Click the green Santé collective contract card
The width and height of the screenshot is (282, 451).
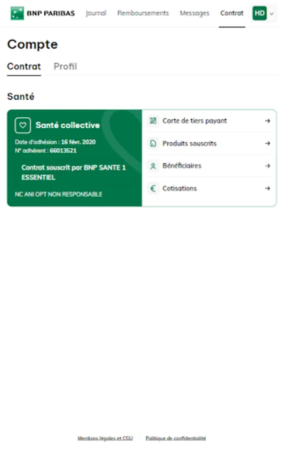[x=74, y=158]
